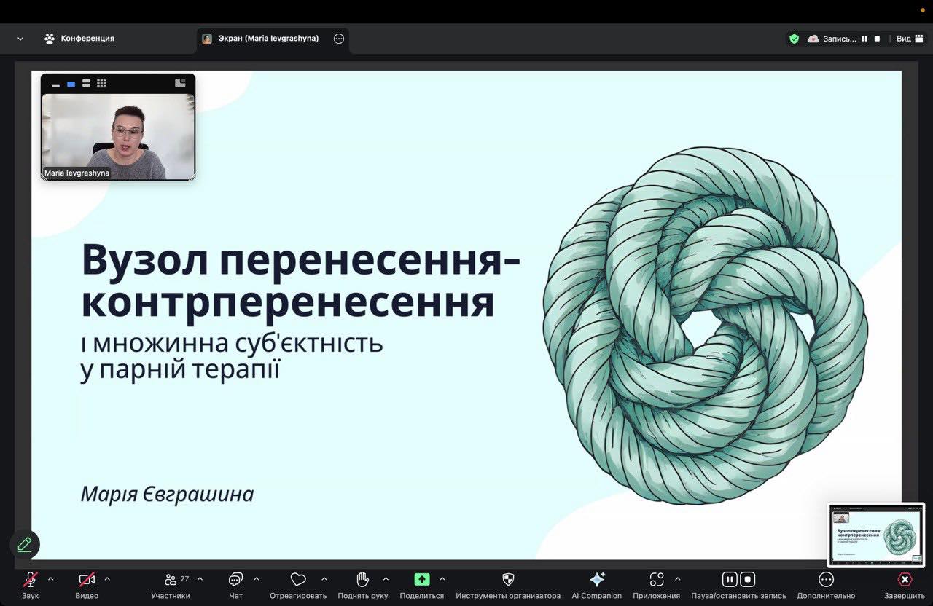Pause recording in the bottom toolbar
This screenshot has height=606, width=933.
(x=729, y=580)
